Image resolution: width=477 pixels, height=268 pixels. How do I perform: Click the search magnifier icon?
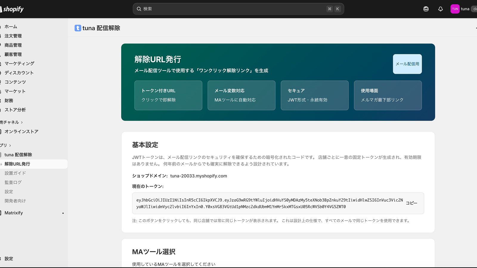139,9
